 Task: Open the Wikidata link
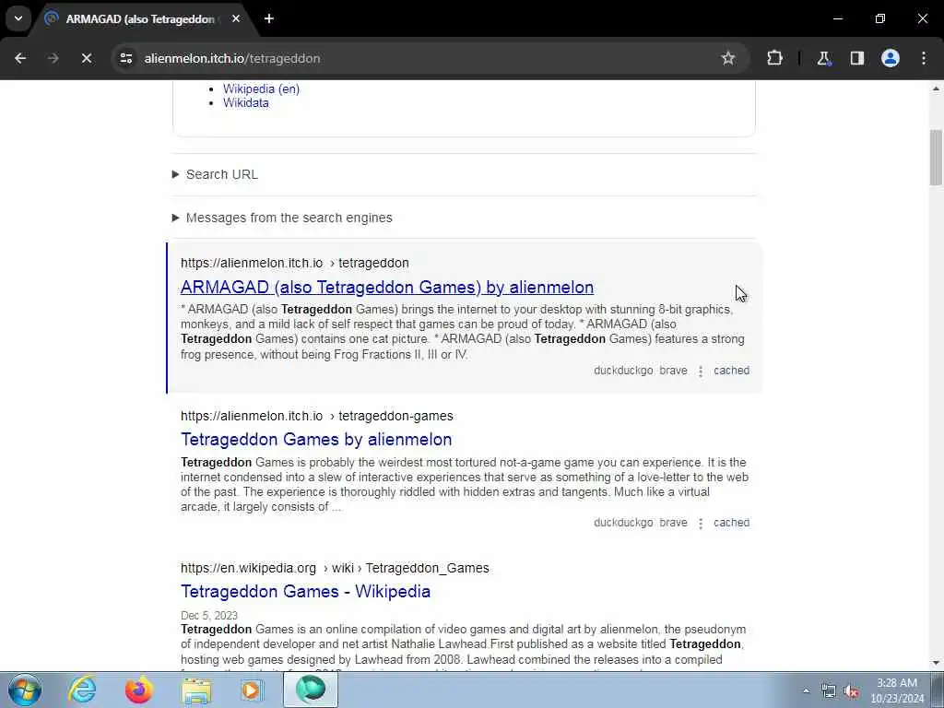[x=245, y=103]
